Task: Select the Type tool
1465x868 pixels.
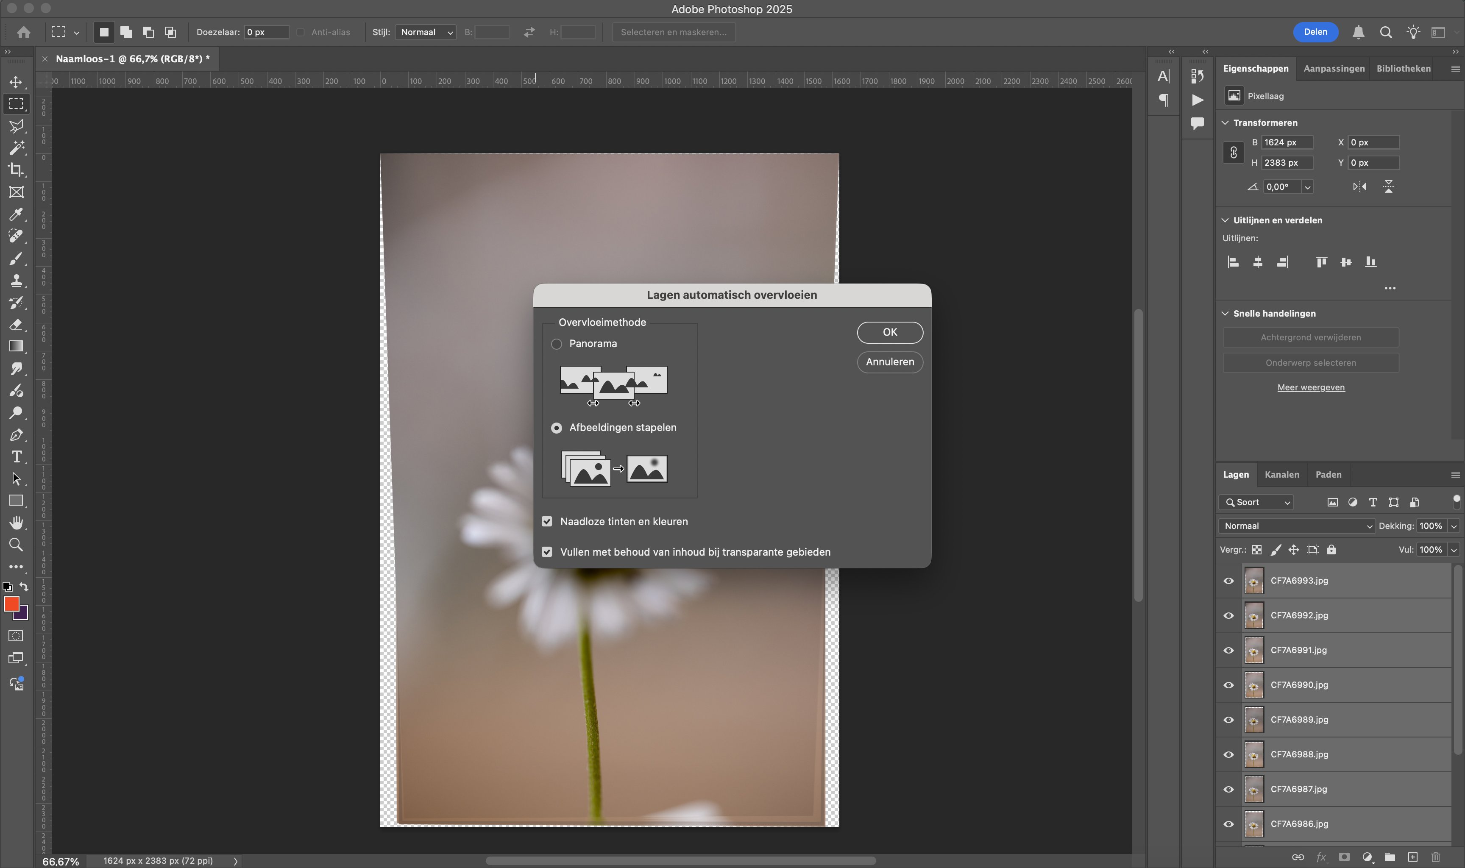Action: tap(16, 457)
